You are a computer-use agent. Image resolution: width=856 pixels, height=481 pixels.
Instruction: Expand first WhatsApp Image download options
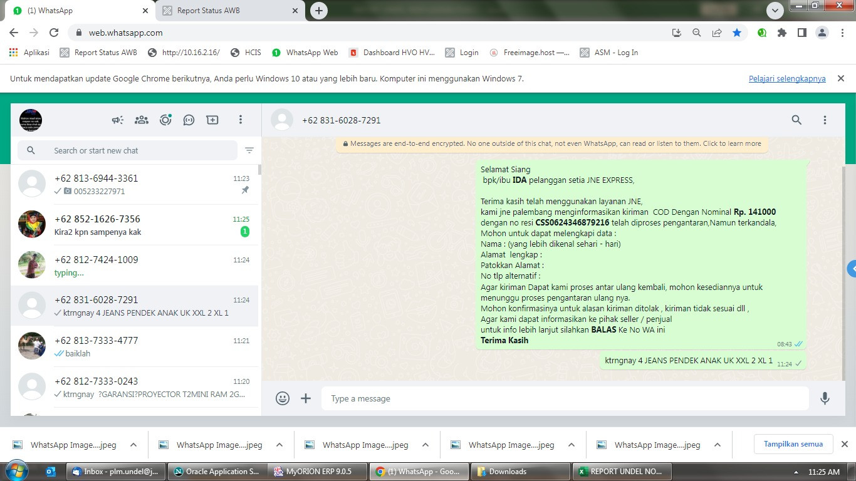point(133,445)
